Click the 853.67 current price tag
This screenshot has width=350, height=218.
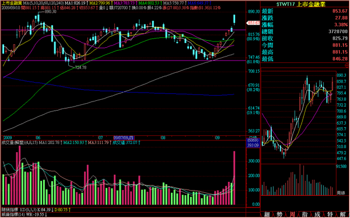click(253, 23)
